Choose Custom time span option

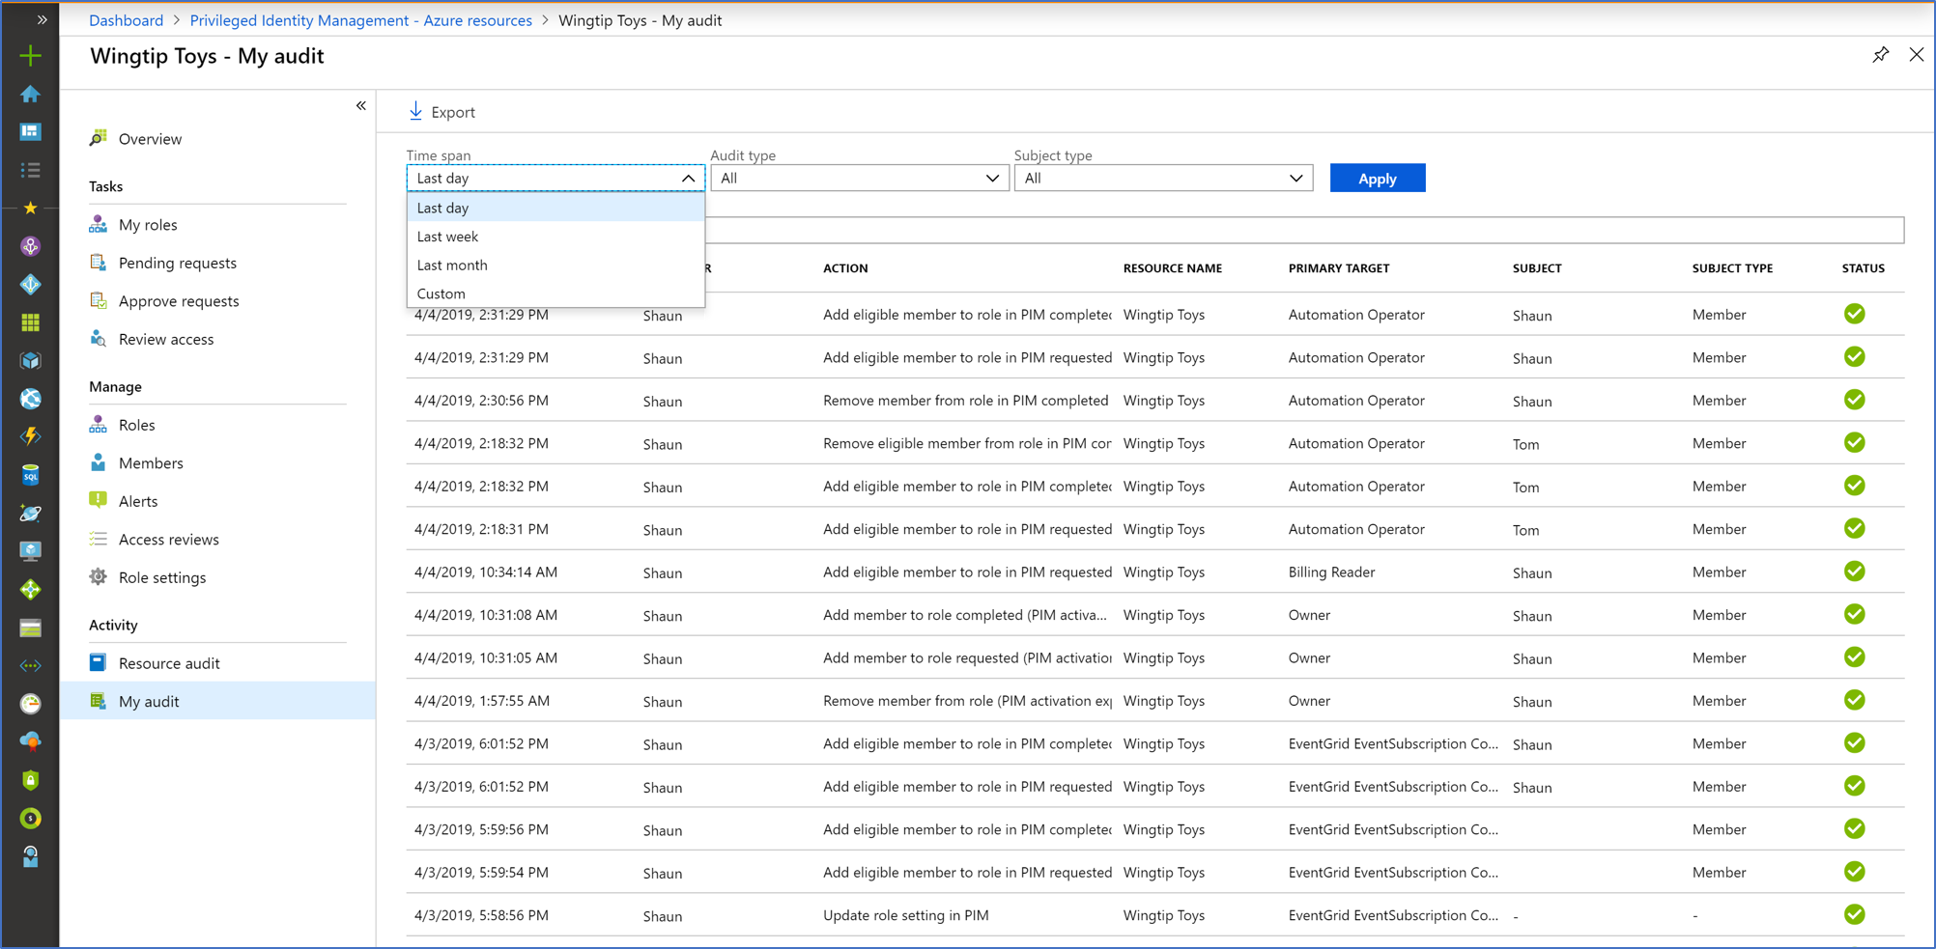coord(441,293)
